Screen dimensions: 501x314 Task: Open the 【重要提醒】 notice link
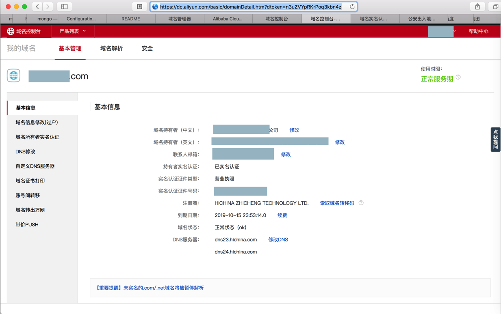pyautogui.click(x=149, y=288)
